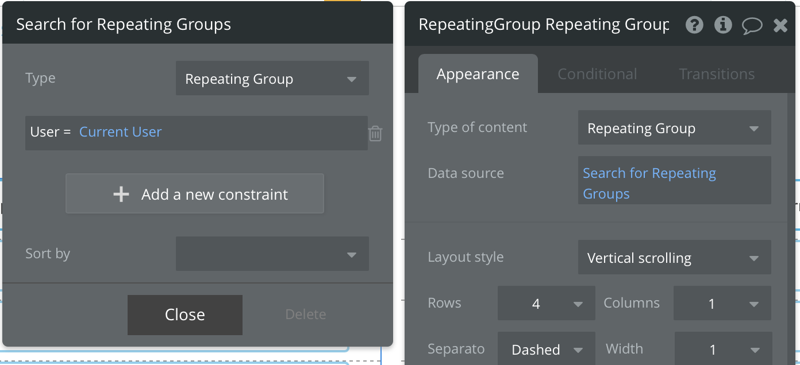Open the search Type dropdown
This screenshot has height=365, width=800.
pyautogui.click(x=272, y=79)
